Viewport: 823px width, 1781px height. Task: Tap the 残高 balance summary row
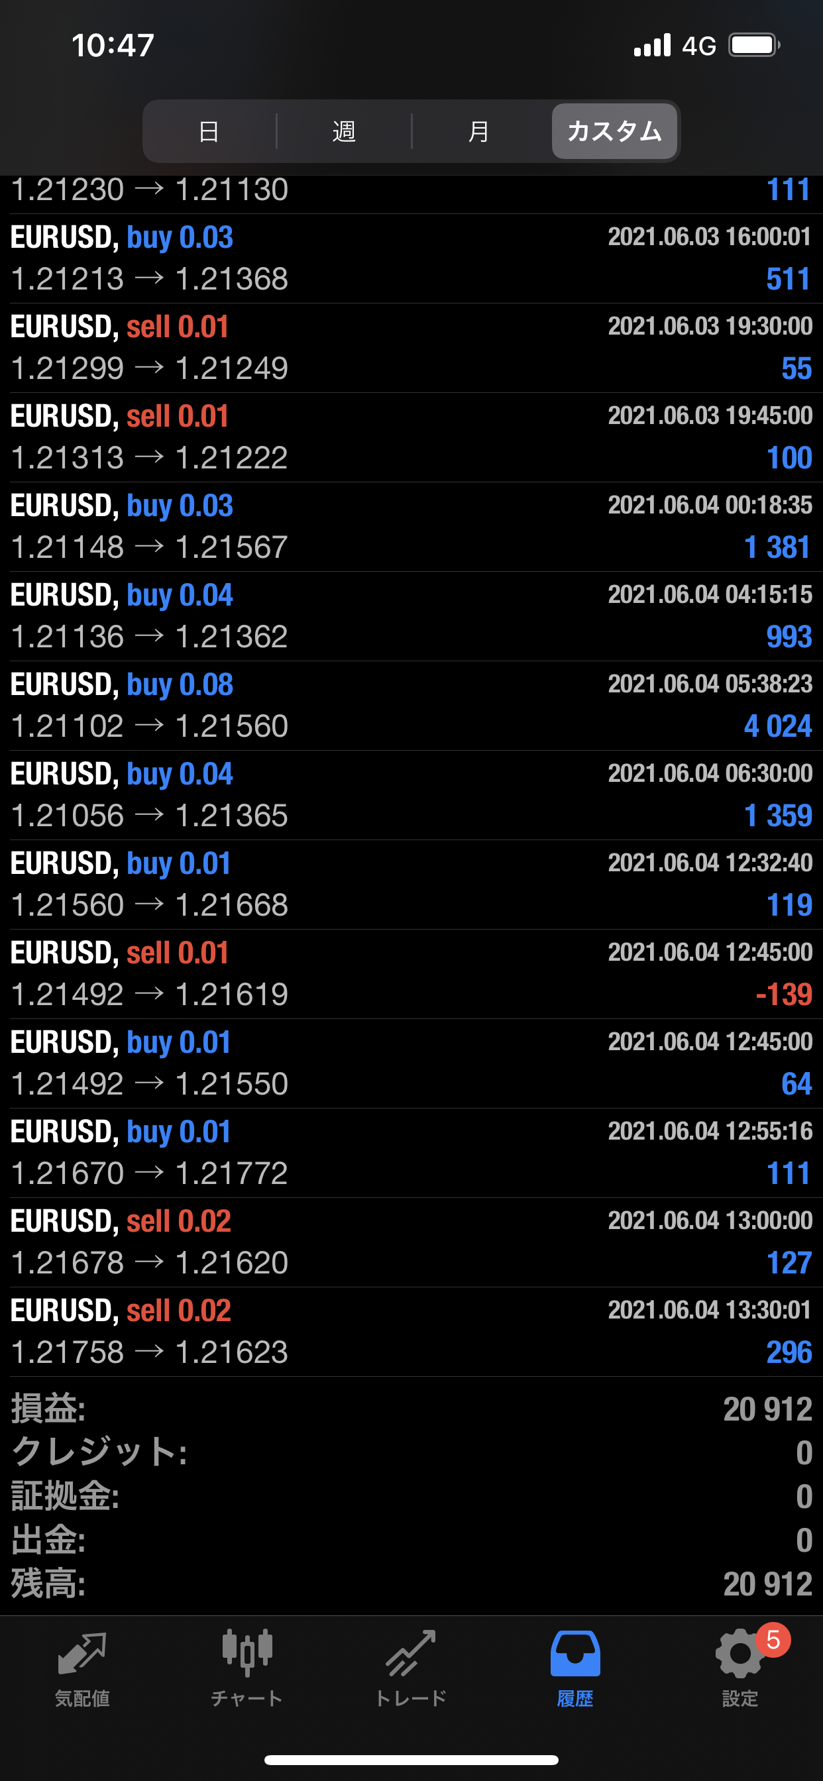click(x=411, y=1584)
